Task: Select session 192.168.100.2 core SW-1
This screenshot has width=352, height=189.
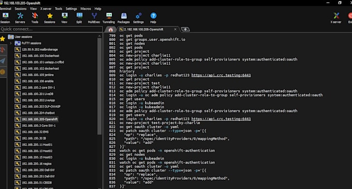Action: [38, 88]
